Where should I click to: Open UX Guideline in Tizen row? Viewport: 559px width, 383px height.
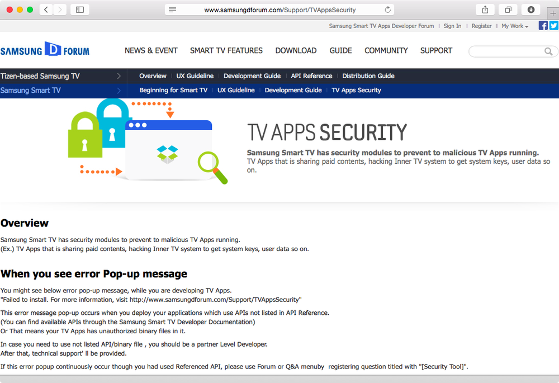[195, 76]
